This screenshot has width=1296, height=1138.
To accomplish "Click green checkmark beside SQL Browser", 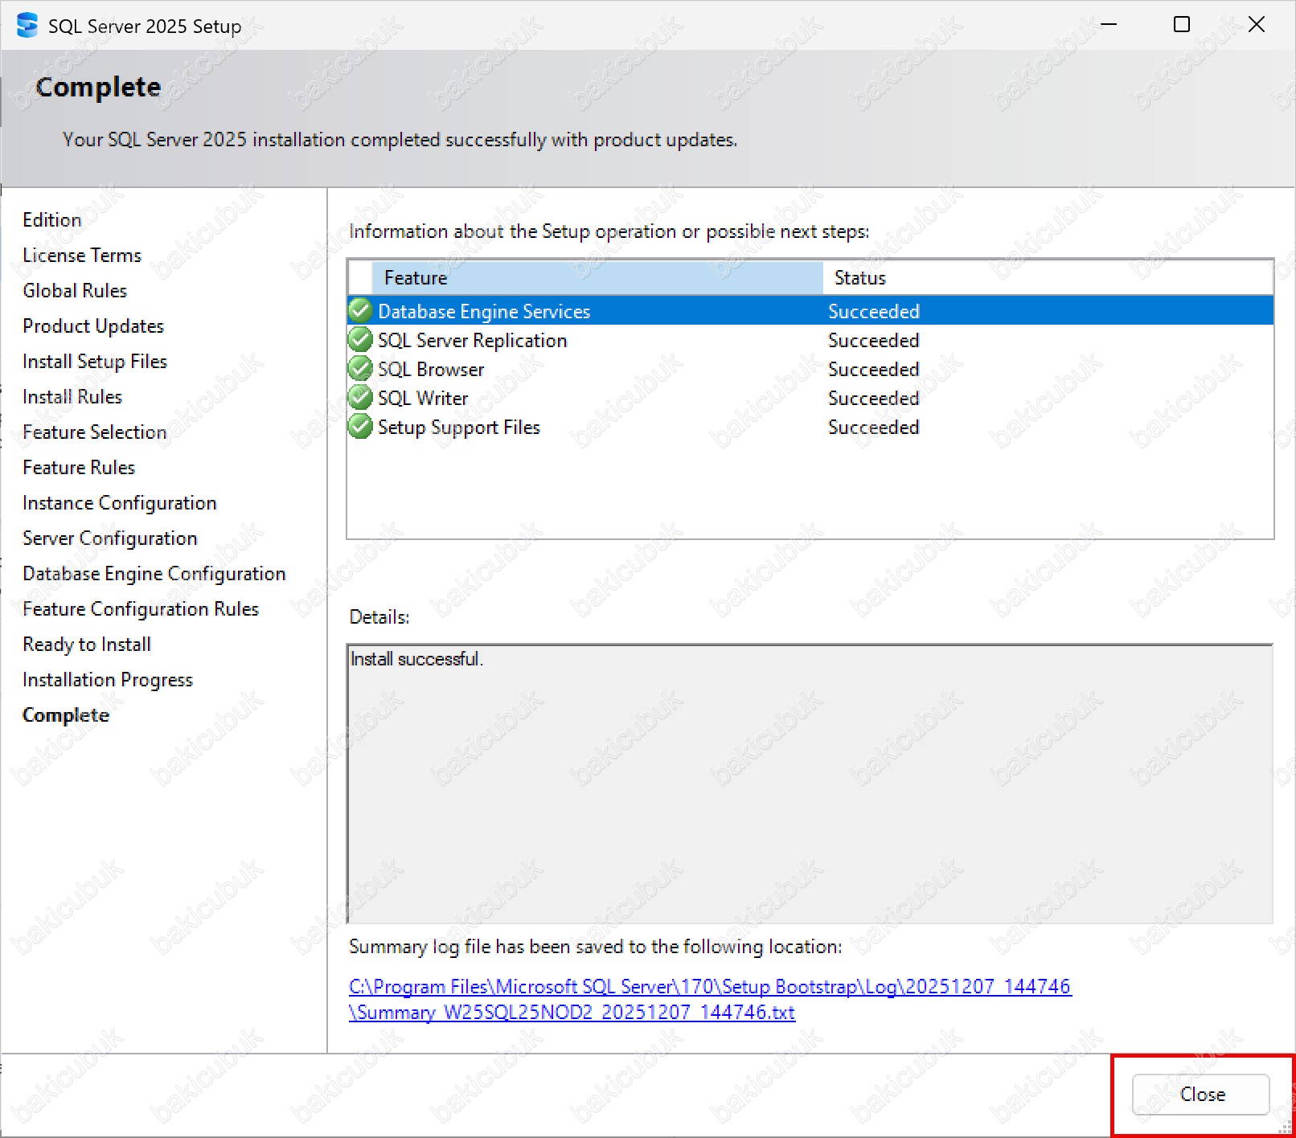I will click(360, 369).
